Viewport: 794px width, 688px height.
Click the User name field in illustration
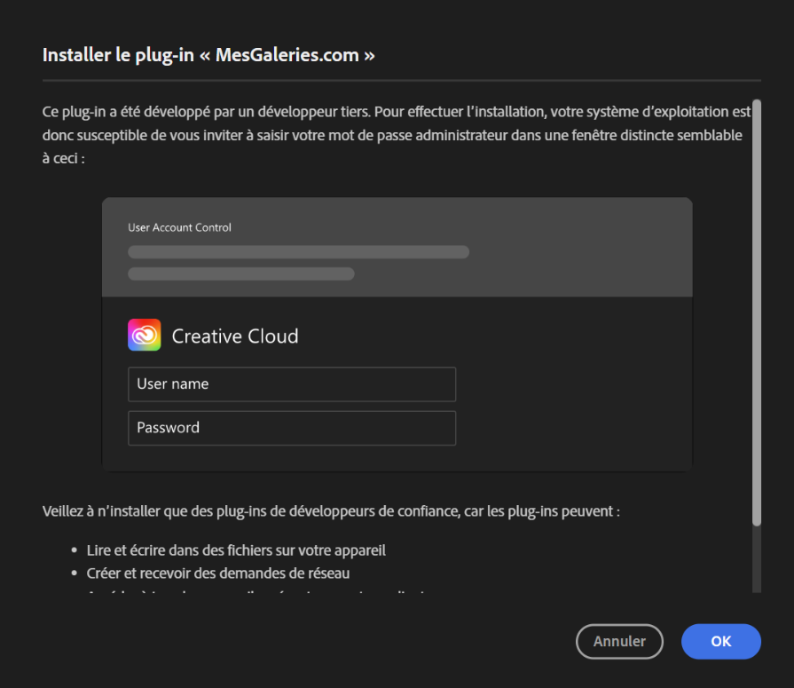(292, 384)
